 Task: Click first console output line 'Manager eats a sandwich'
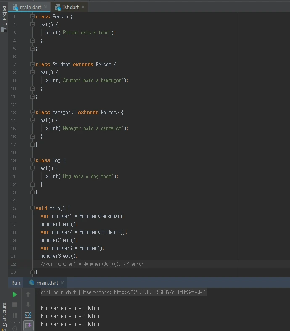pyautogui.click(x=70, y=308)
